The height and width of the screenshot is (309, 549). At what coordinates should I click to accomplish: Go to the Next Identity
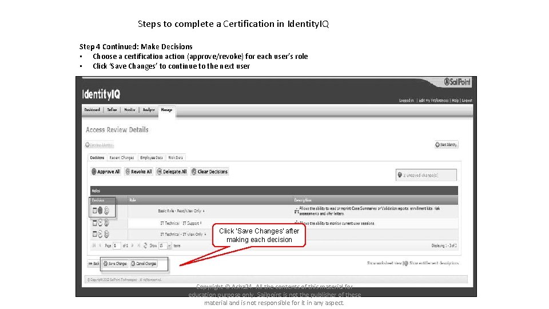click(x=446, y=144)
